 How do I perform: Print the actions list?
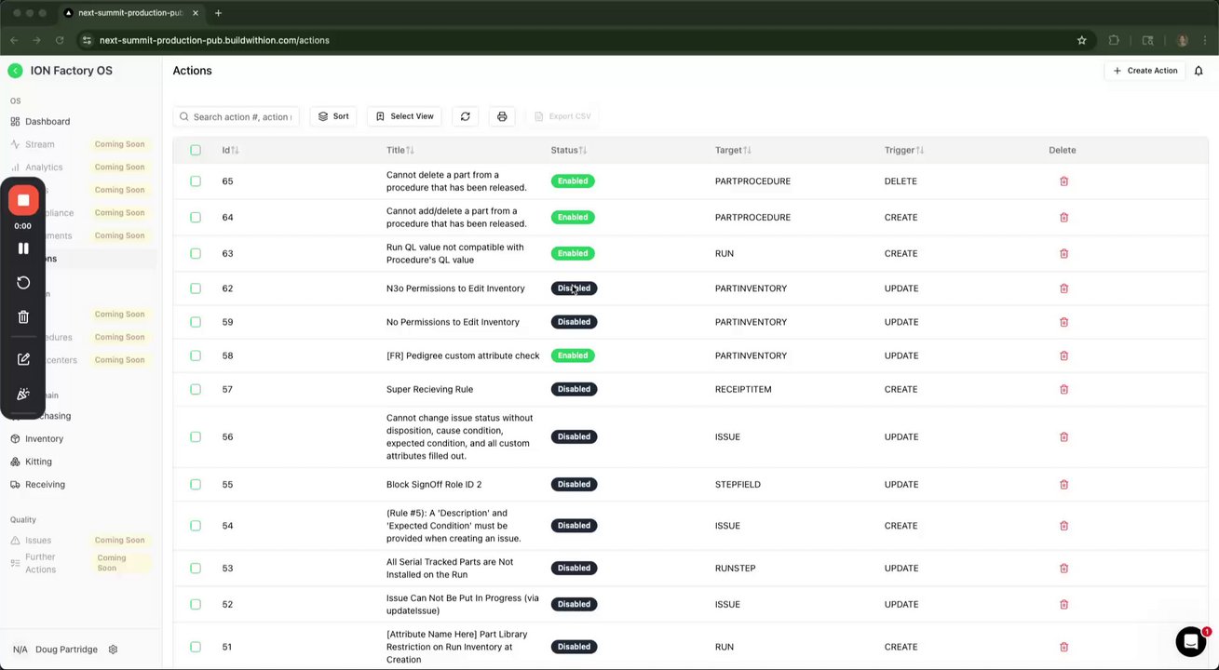pos(502,116)
